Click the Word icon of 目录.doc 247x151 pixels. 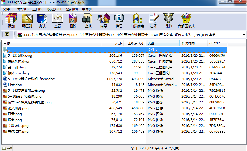pos(5,85)
